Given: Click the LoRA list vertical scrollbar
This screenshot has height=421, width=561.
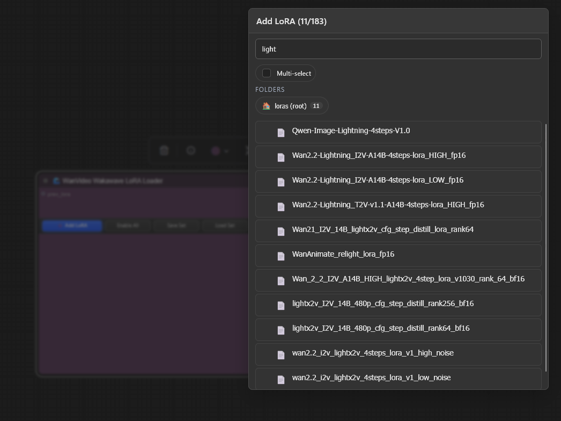Looking at the screenshot, I should pos(546,248).
